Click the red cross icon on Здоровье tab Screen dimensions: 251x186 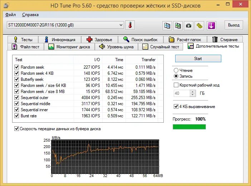click(89, 39)
